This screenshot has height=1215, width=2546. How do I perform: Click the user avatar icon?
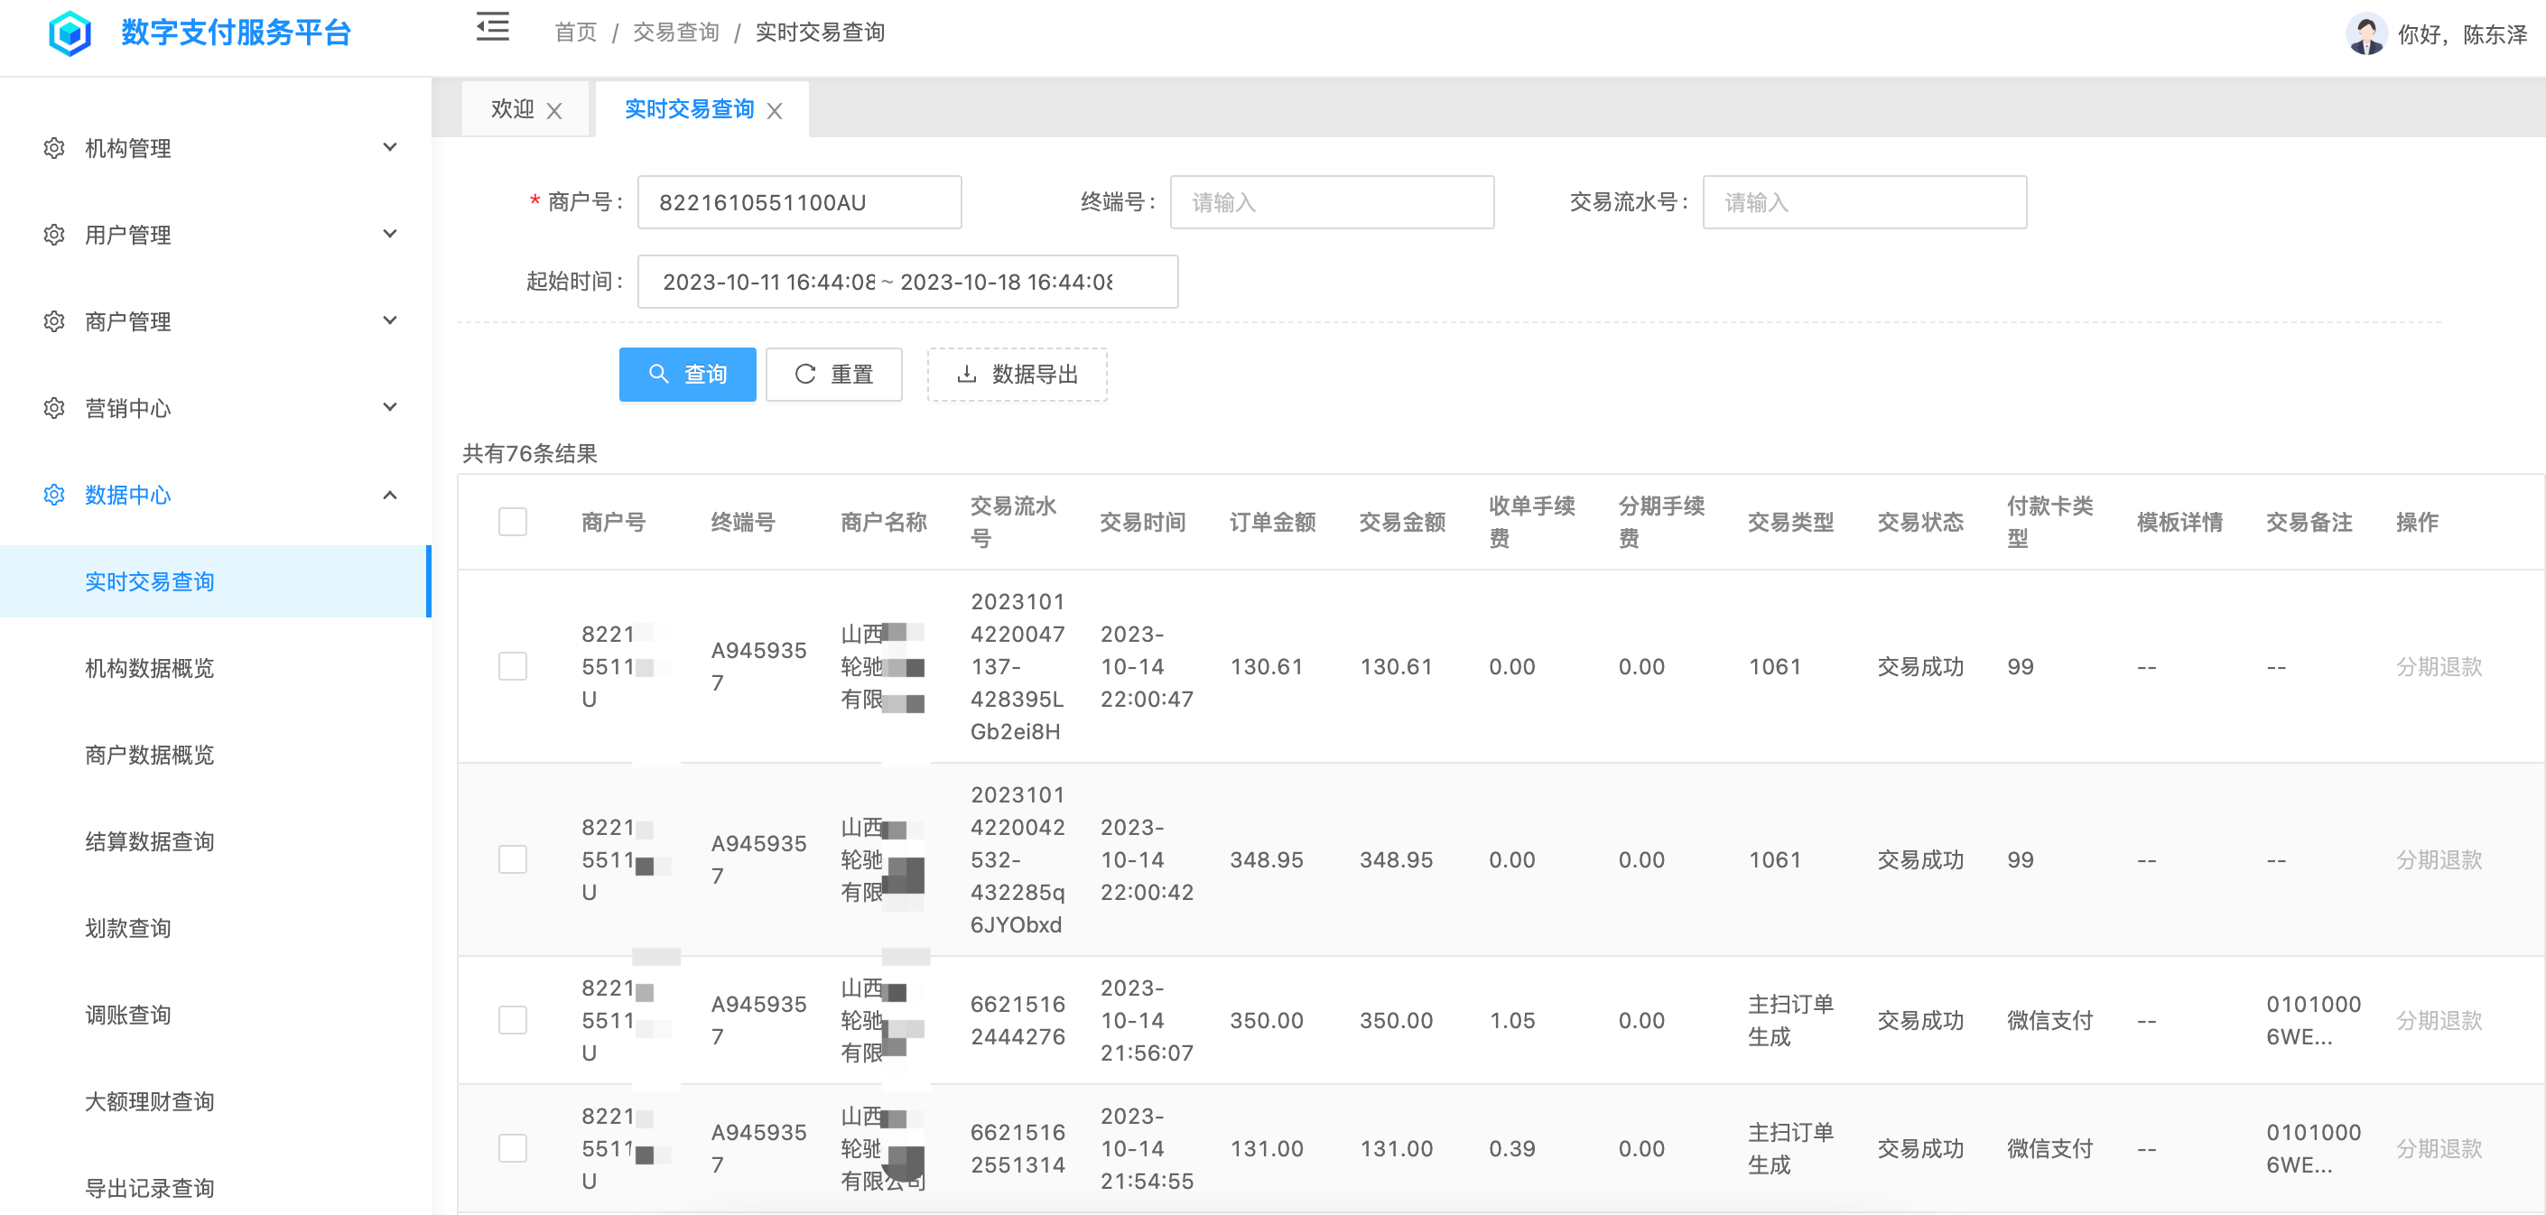point(2365,33)
